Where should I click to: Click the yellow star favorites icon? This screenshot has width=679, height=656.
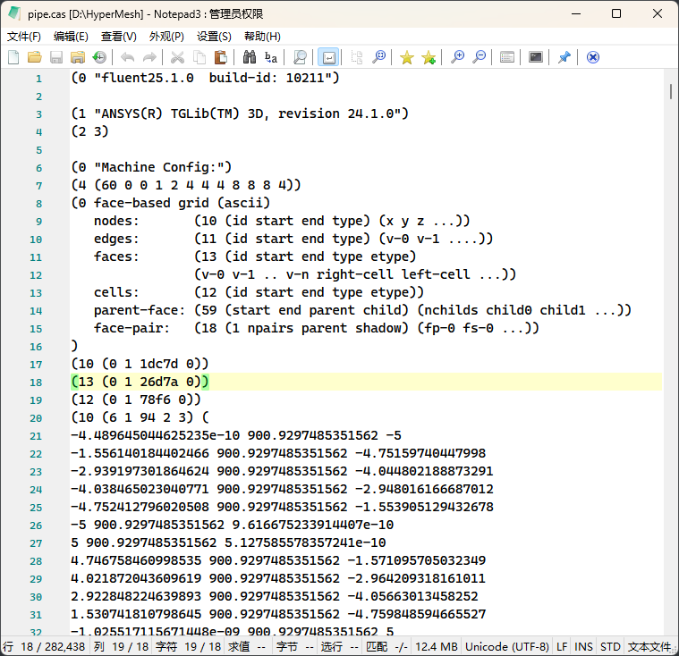[406, 57]
